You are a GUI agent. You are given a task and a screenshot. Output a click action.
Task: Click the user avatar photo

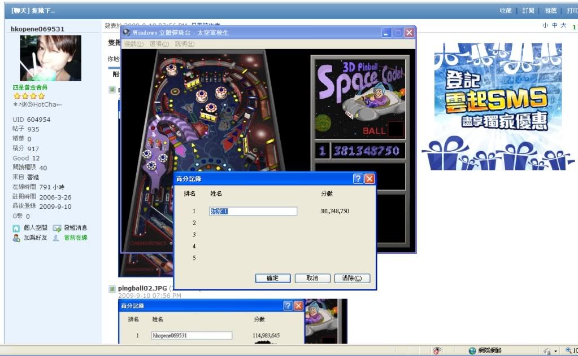[x=50, y=58]
